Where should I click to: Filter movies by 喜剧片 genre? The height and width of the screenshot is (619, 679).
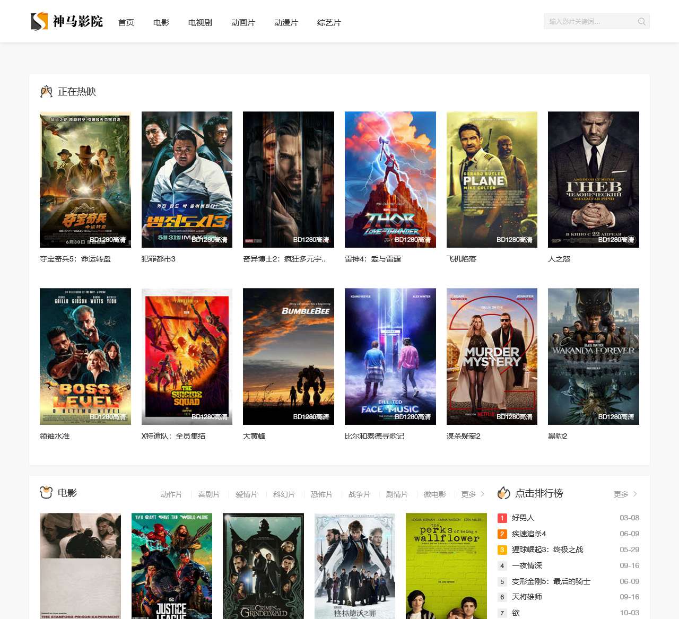[209, 494]
